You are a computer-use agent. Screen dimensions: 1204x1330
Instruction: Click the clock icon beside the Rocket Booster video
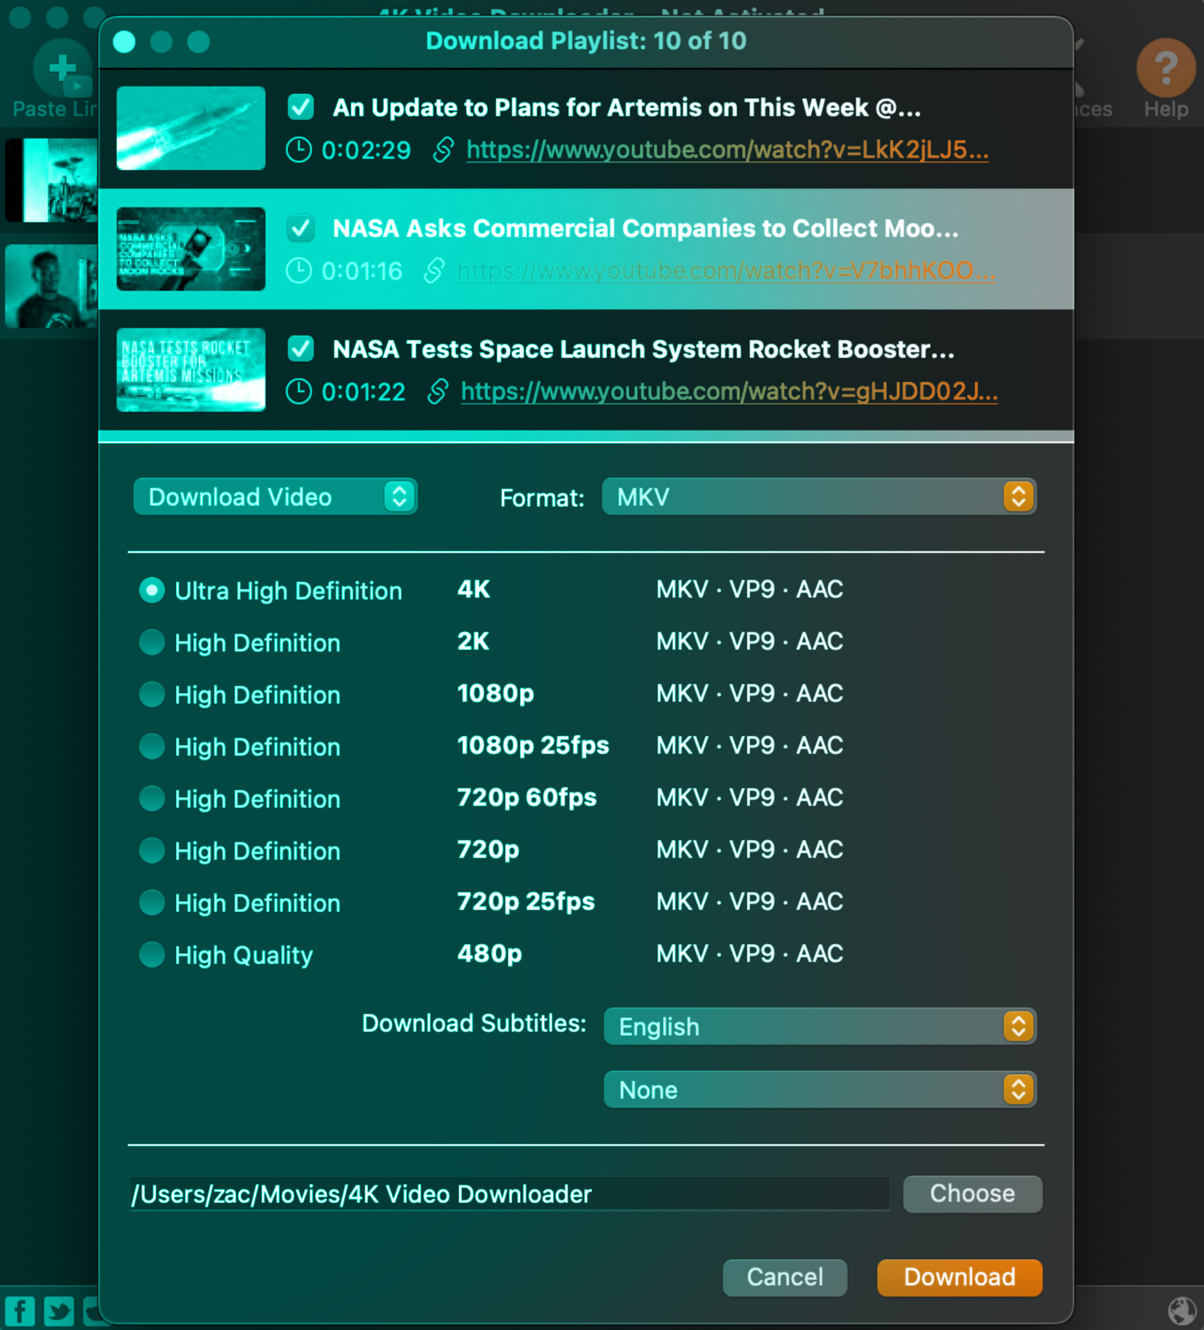coord(299,392)
